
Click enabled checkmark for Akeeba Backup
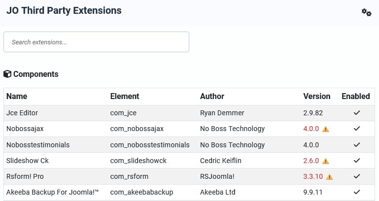[x=357, y=192]
